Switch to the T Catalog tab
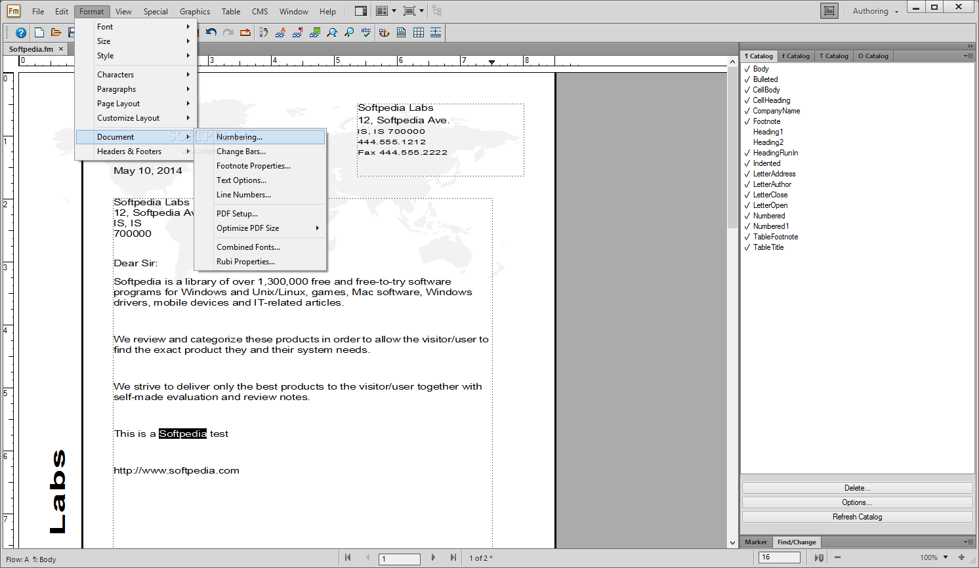The width and height of the screenshot is (979, 568). (x=834, y=56)
